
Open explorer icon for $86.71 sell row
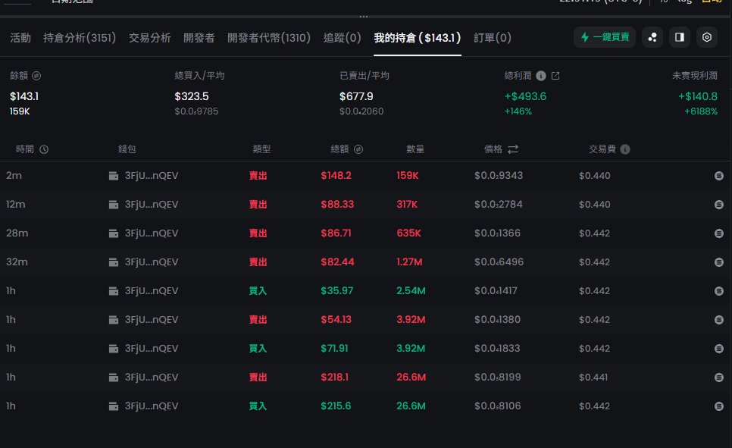pos(719,233)
